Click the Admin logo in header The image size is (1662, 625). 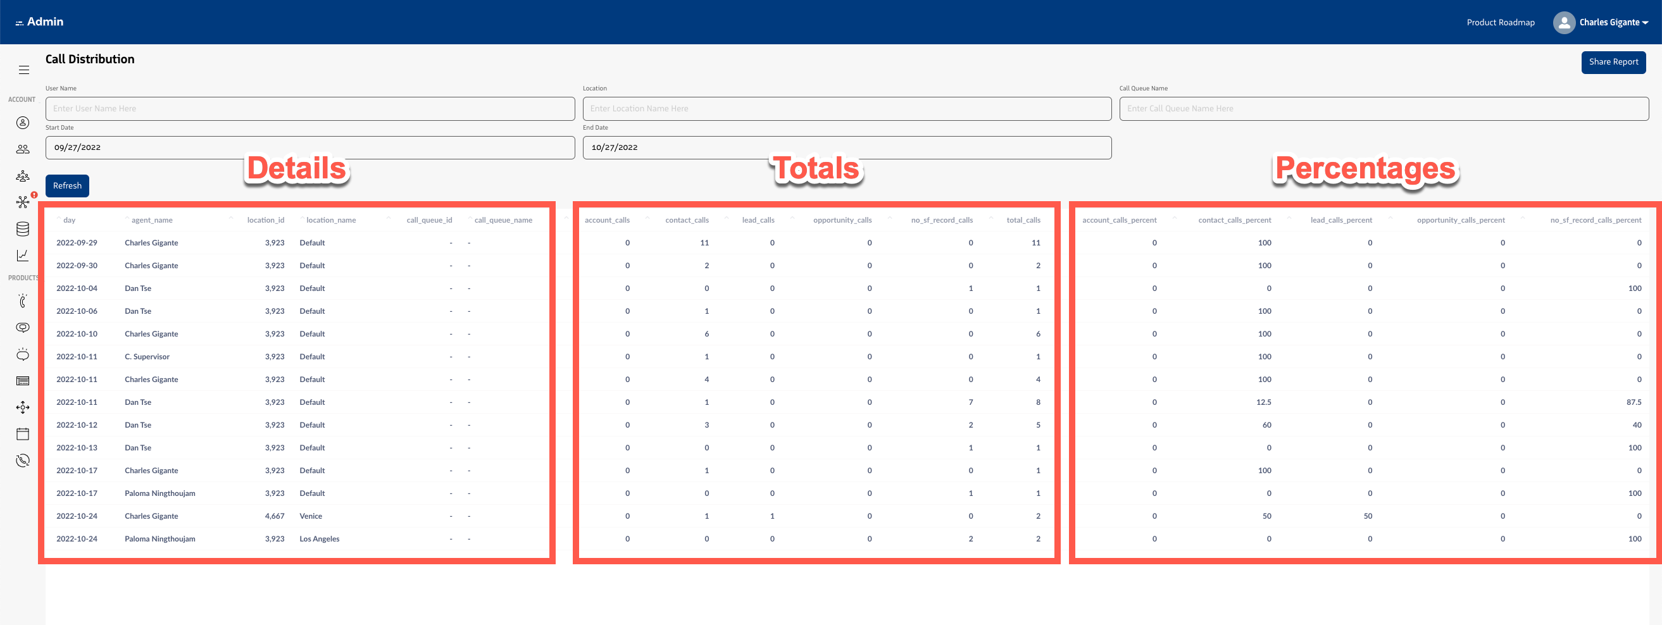[39, 22]
